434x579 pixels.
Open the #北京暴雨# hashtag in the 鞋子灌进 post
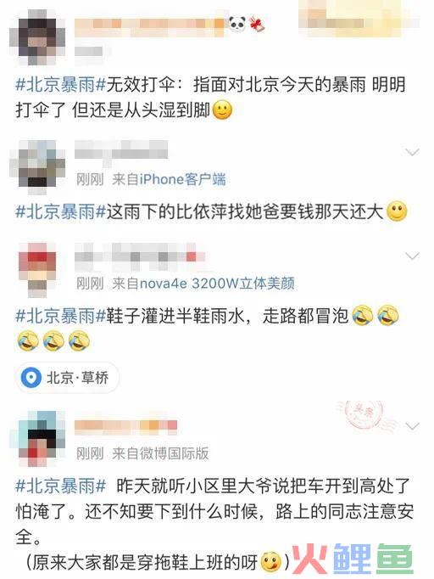(x=60, y=316)
